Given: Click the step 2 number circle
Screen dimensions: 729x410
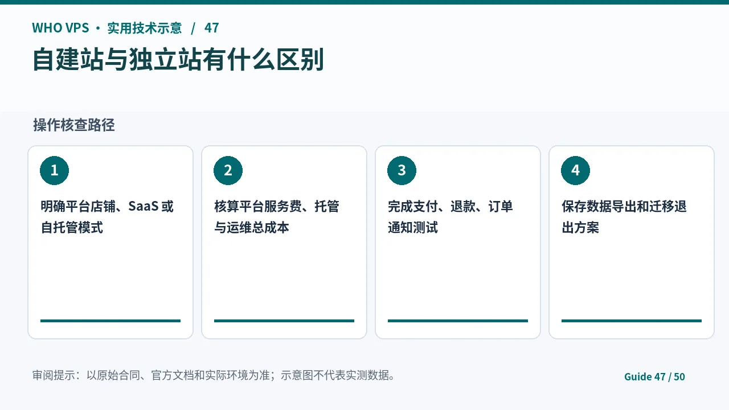Looking at the screenshot, I should [x=228, y=170].
